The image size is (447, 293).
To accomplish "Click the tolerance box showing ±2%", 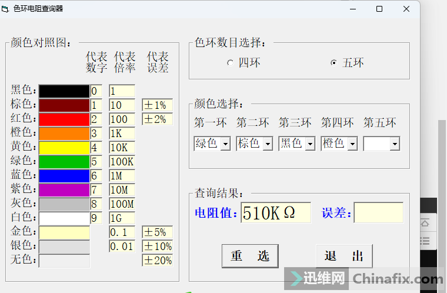I will point(158,119).
